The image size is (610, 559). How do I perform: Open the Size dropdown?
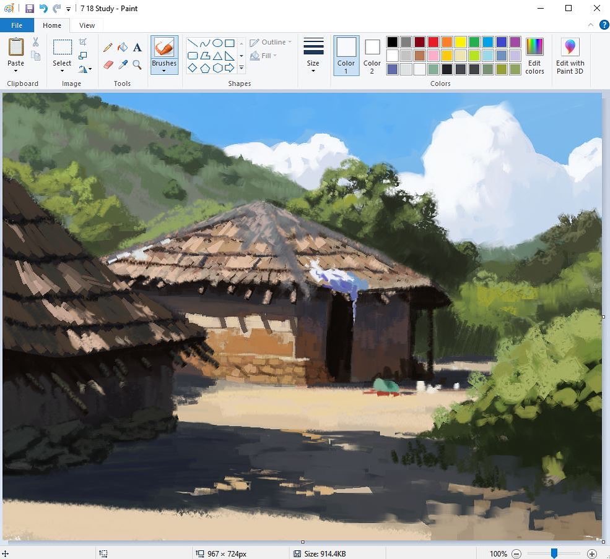click(313, 56)
